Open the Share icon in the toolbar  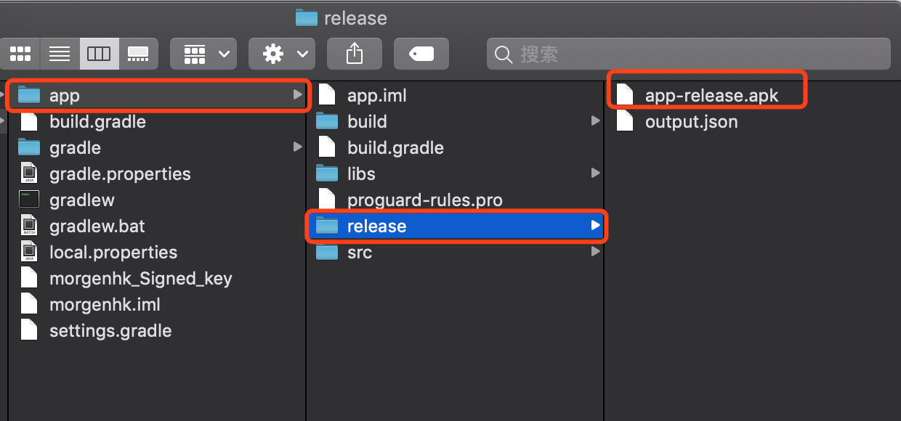[354, 54]
